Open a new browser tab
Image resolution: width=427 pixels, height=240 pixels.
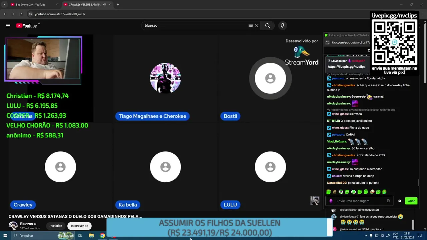[118, 5]
